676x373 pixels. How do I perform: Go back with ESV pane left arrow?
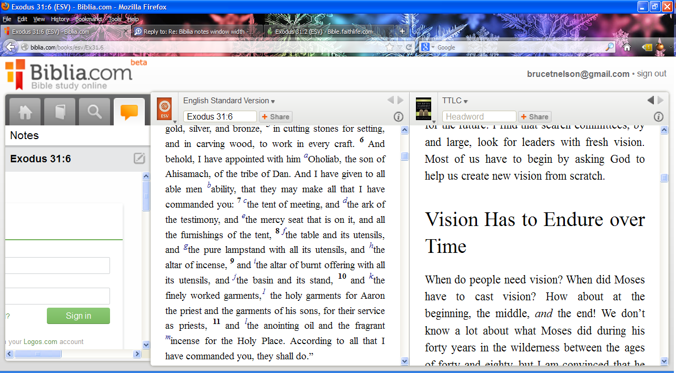[x=390, y=100]
